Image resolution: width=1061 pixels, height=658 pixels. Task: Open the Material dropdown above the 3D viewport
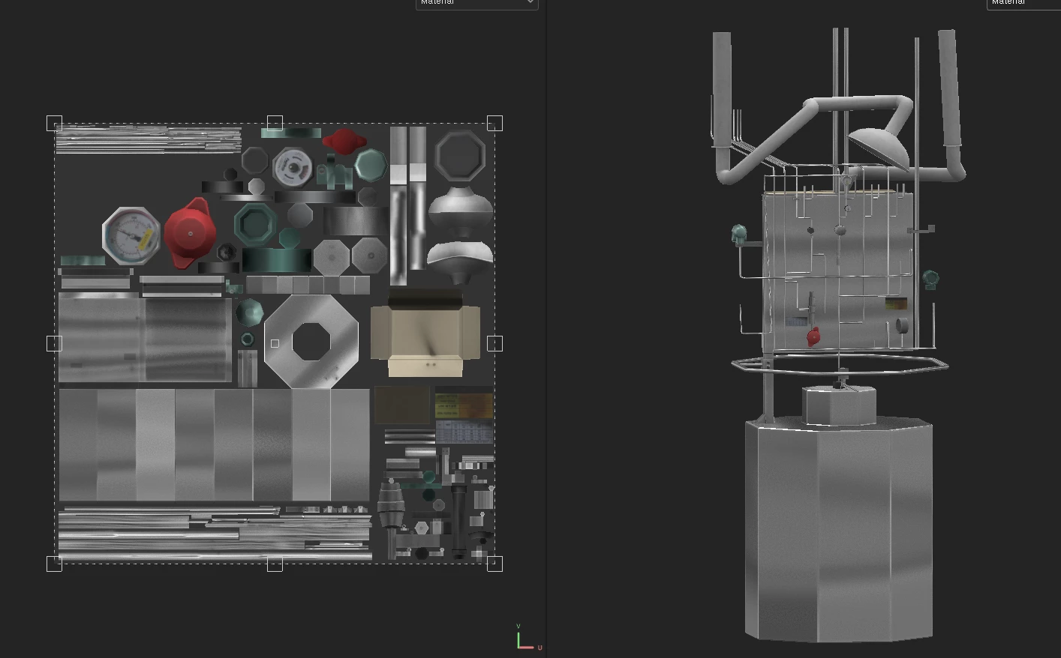click(x=1023, y=3)
